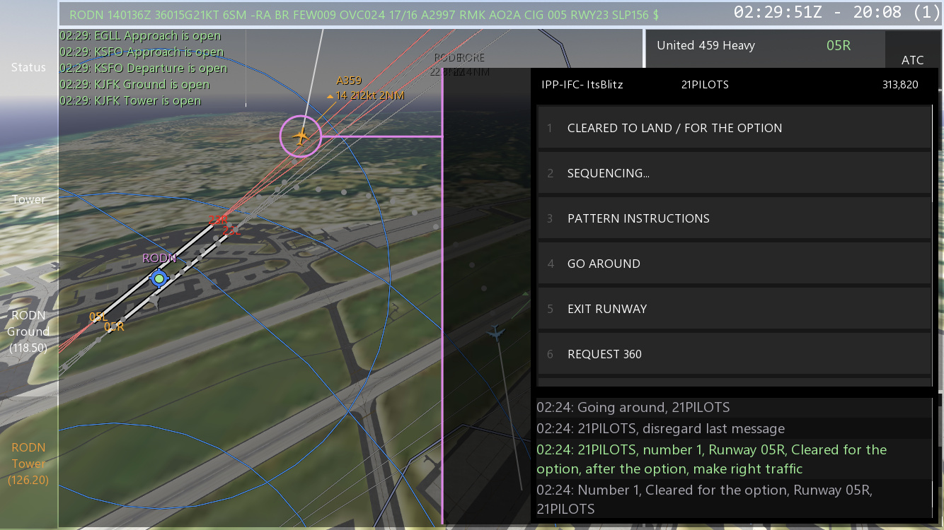This screenshot has height=530, width=944.
Task: Click the 05R runway tag on United 459 strip
Action: (x=839, y=46)
